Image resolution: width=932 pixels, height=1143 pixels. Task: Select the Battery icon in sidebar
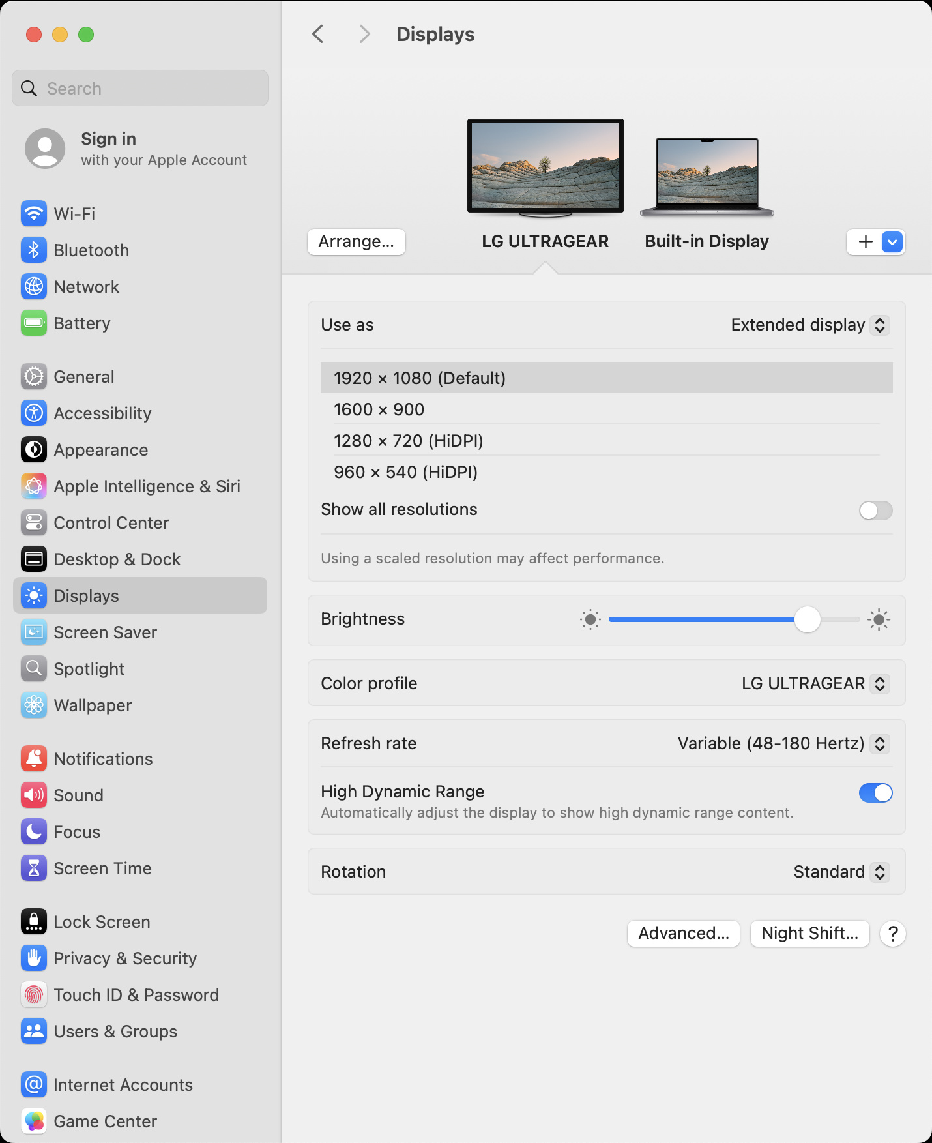[x=34, y=323]
